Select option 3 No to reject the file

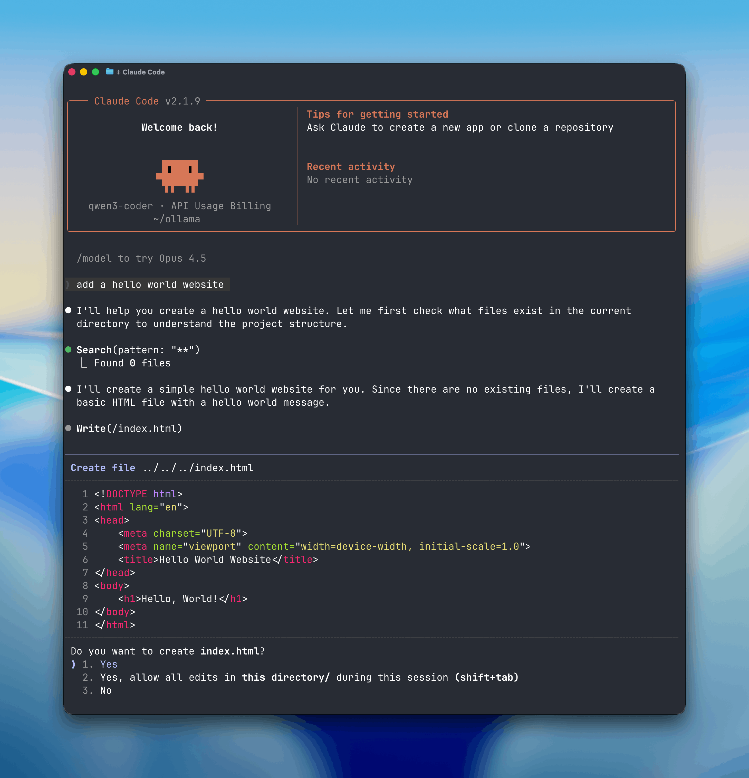(105, 691)
